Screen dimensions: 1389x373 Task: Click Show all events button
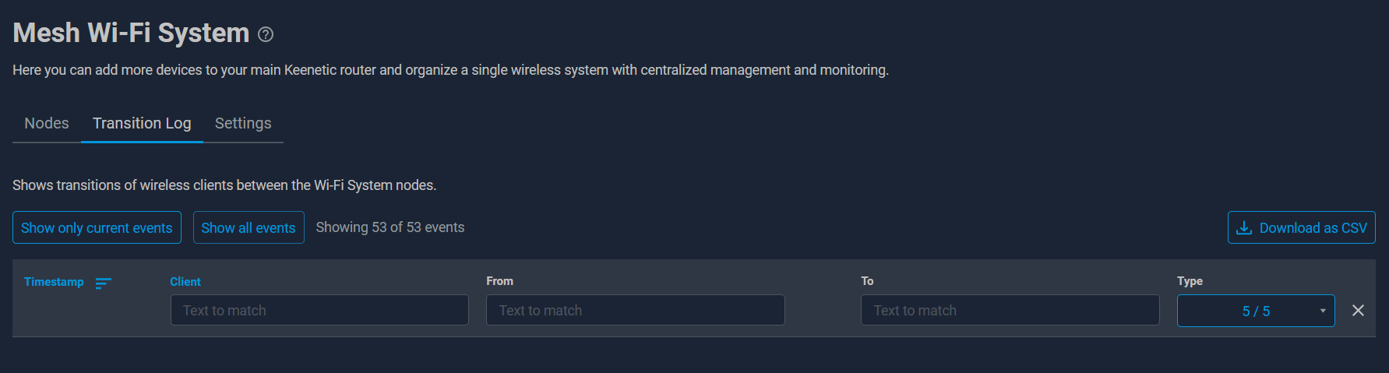(249, 227)
